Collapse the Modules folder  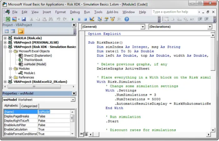pos(10,69)
